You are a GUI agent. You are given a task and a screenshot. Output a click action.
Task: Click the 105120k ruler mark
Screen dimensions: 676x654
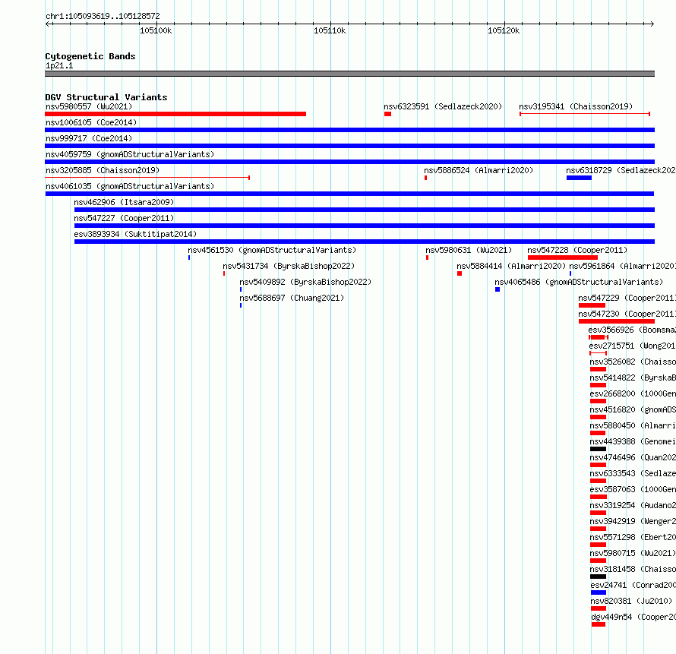click(504, 30)
